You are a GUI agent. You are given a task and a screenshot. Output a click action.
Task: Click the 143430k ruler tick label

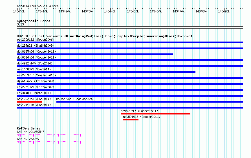87,11
